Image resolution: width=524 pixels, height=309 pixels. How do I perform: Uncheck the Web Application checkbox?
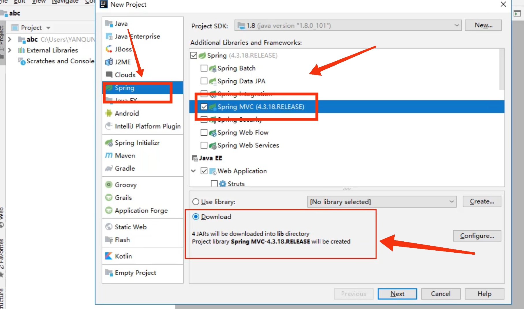[x=204, y=171]
